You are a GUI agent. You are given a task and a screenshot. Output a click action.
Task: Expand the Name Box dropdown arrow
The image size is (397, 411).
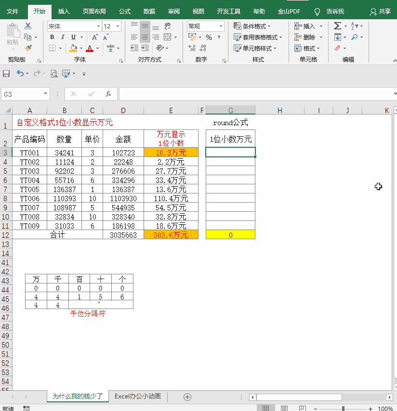tap(45, 93)
